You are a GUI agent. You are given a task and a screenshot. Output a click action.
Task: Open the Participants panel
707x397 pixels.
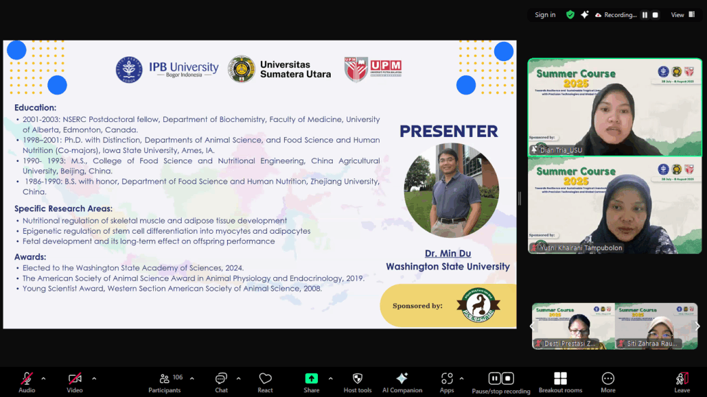click(x=165, y=379)
